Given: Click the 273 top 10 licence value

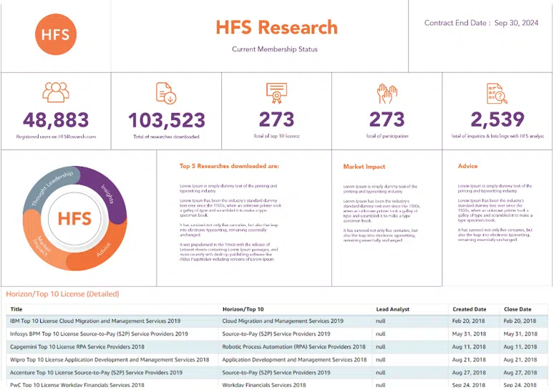Looking at the screenshot, I should [x=277, y=120].
